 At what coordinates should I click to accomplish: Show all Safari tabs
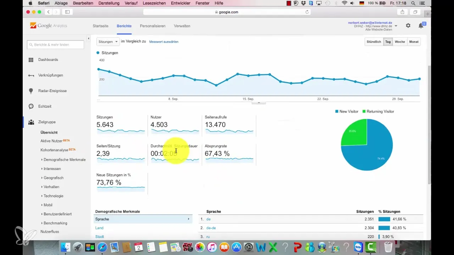pos(415,12)
